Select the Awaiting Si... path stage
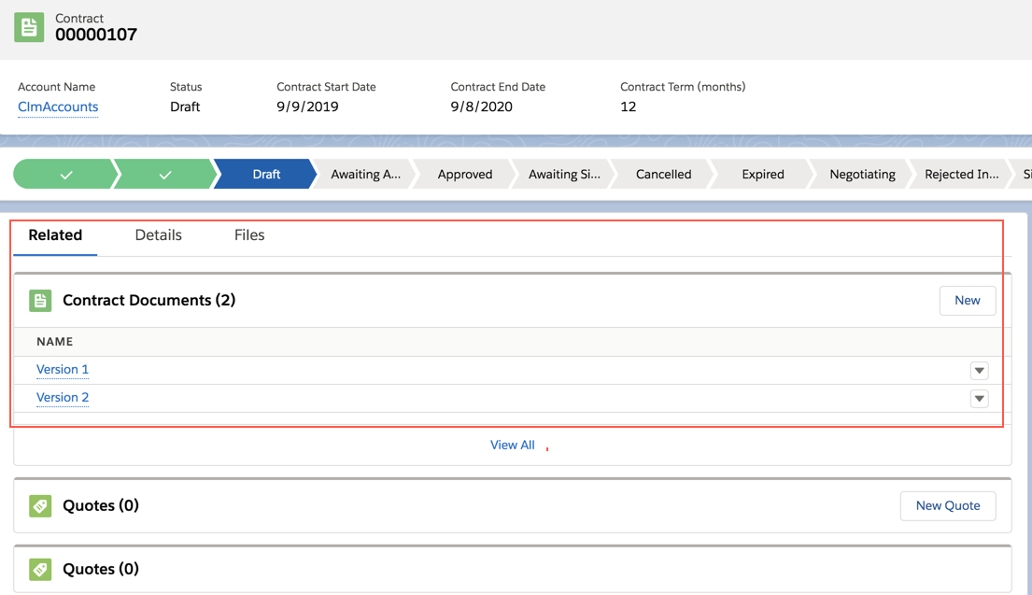This screenshot has height=595, width=1032. (564, 175)
